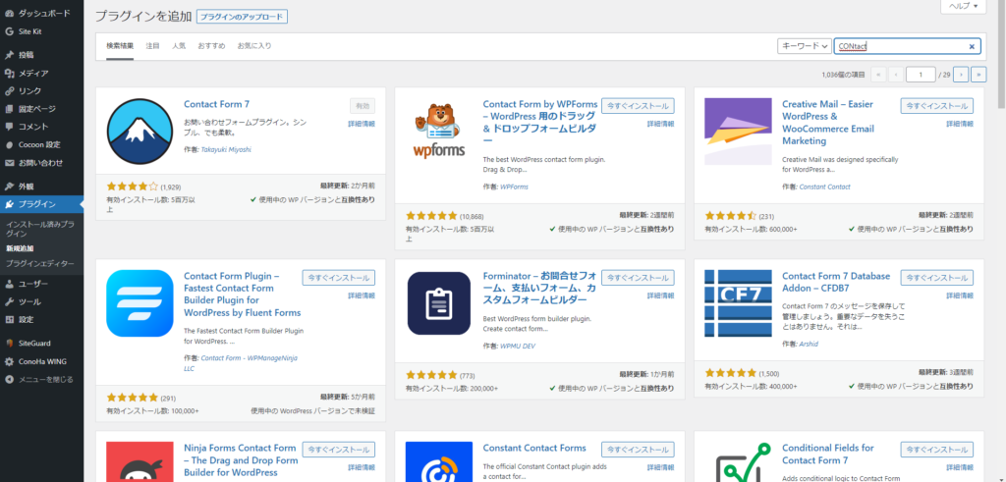Viewport: 1006px width, 482px height.
Task: Open author link Constant Contact
Action: 824,187
